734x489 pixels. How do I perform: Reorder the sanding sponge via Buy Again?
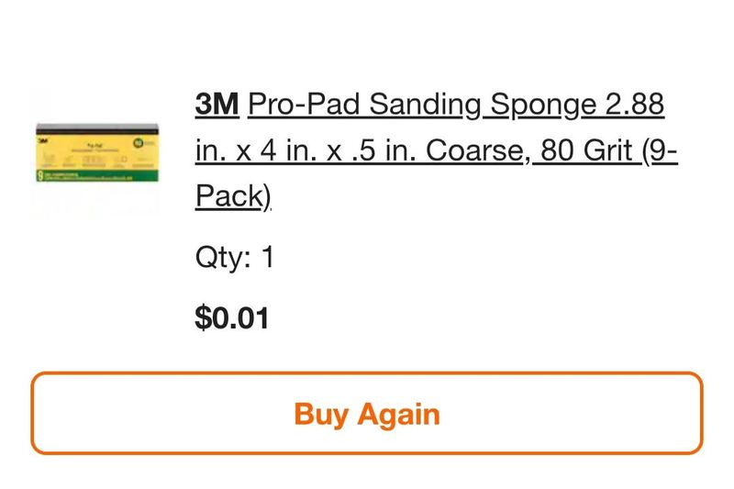click(x=367, y=413)
